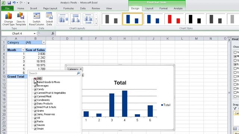The image size is (239, 134).
Task: Switch to the PivotChart Layout tab
Action: pyautogui.click(x=149, y=9)
